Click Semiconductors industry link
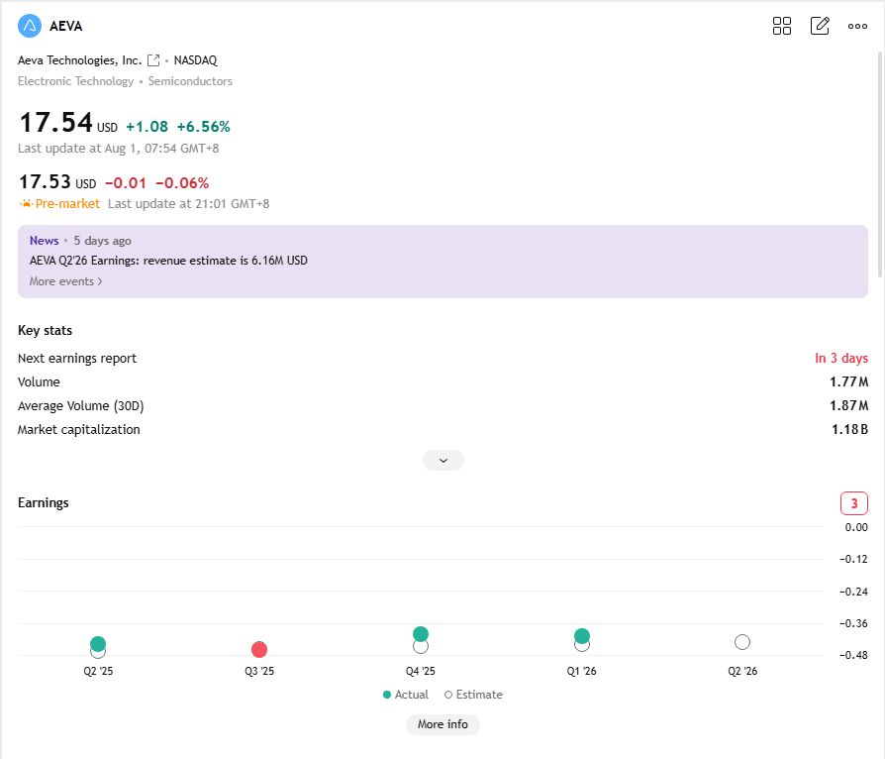Image resolution: width=885 pixels, height=759 pixels. 190,81
